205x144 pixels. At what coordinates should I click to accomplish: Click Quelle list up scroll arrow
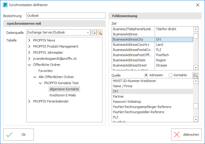coord(196,81)
